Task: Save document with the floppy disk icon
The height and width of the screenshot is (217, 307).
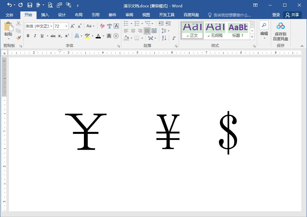Action: tap(30, 5)
